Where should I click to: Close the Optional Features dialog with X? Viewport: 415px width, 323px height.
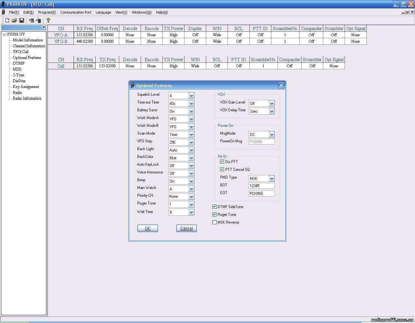(281, 85)
